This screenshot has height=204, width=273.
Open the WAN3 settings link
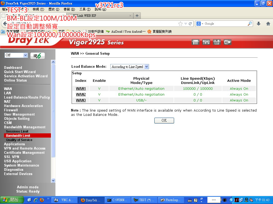point(81,100)
